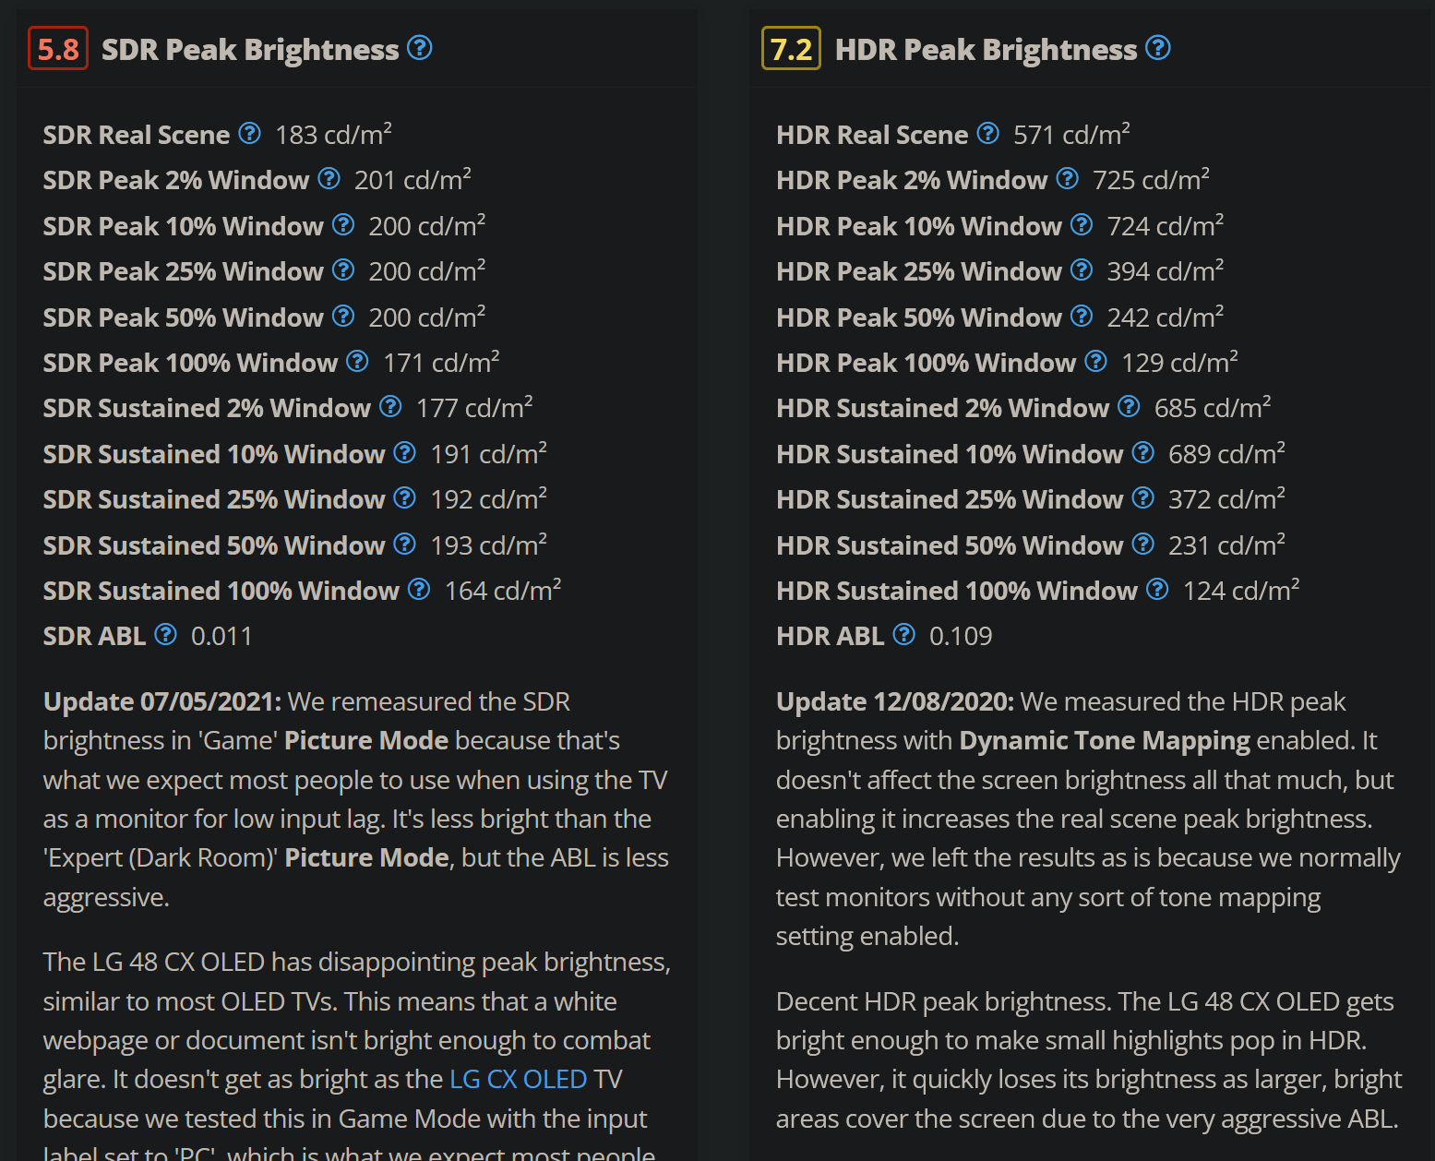Open SDR ABL help icon
Viewport: 1435px width, 1161px height.
tap(166, 634)
